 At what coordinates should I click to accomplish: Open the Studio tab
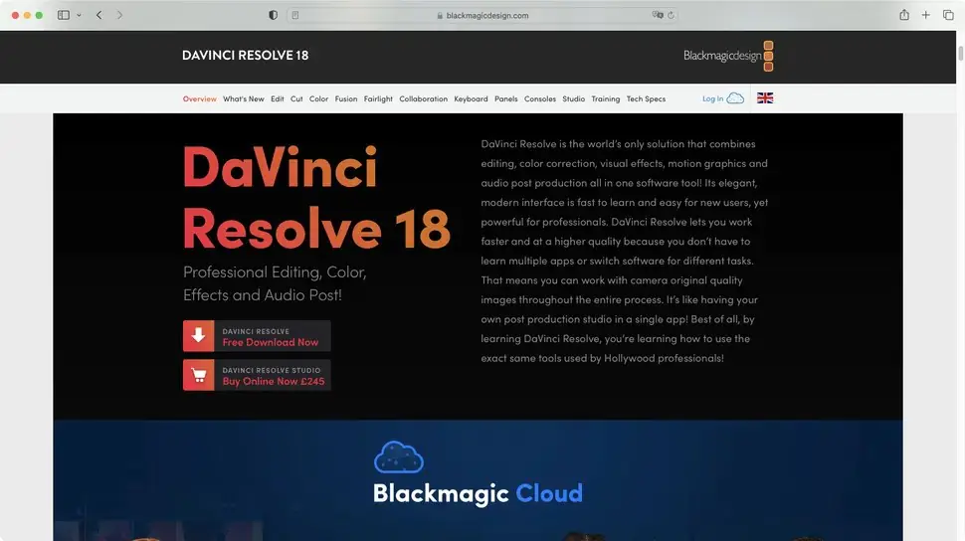574,99
